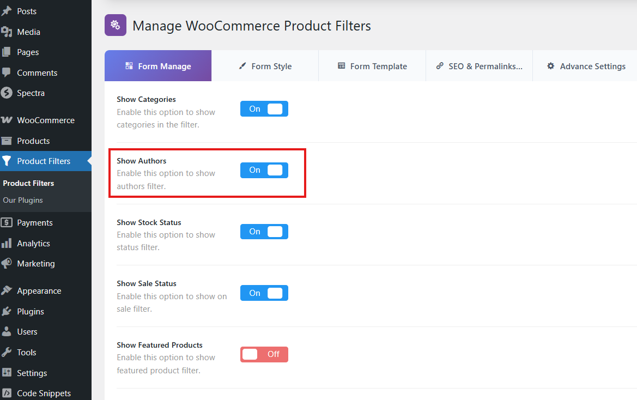Click the Show Categories label

[146, 100]
